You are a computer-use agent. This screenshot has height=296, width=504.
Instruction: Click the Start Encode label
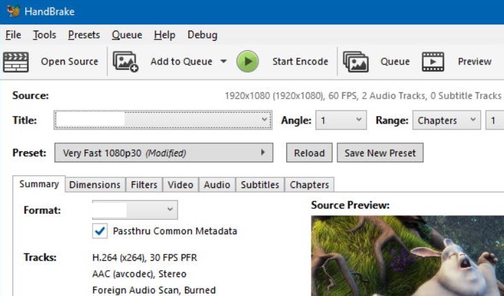click(300, 62)
